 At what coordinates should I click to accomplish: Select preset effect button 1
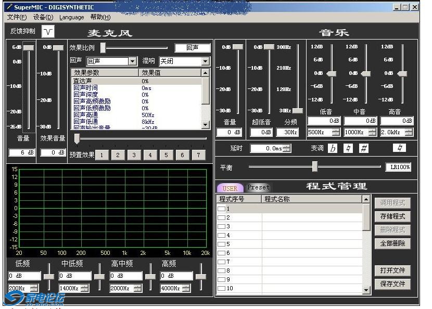[x=101, y=155]
